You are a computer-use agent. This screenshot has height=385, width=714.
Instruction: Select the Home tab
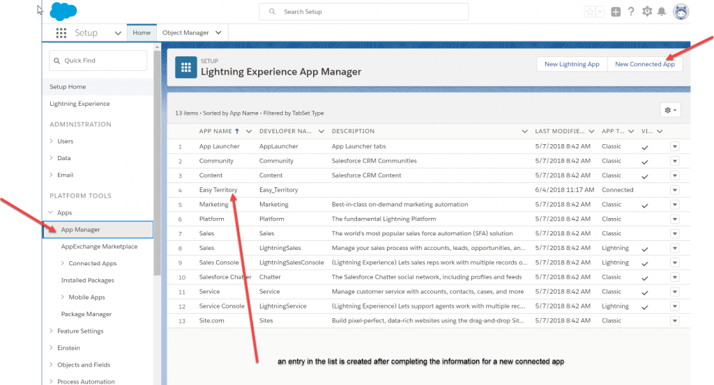(142, 33)
